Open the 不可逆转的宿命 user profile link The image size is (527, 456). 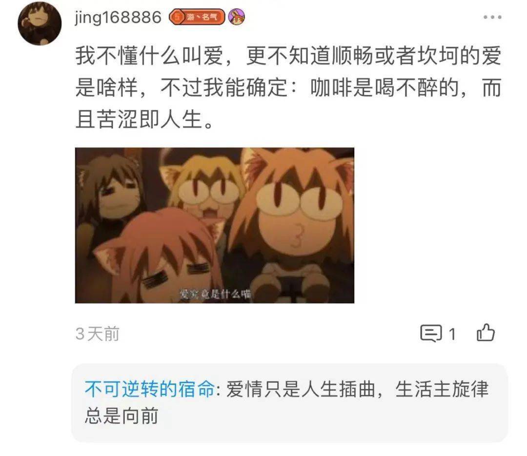(150, 389)
